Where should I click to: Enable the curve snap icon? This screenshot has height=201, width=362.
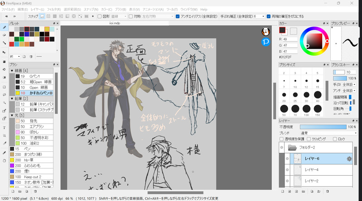[x=80, y=16]
